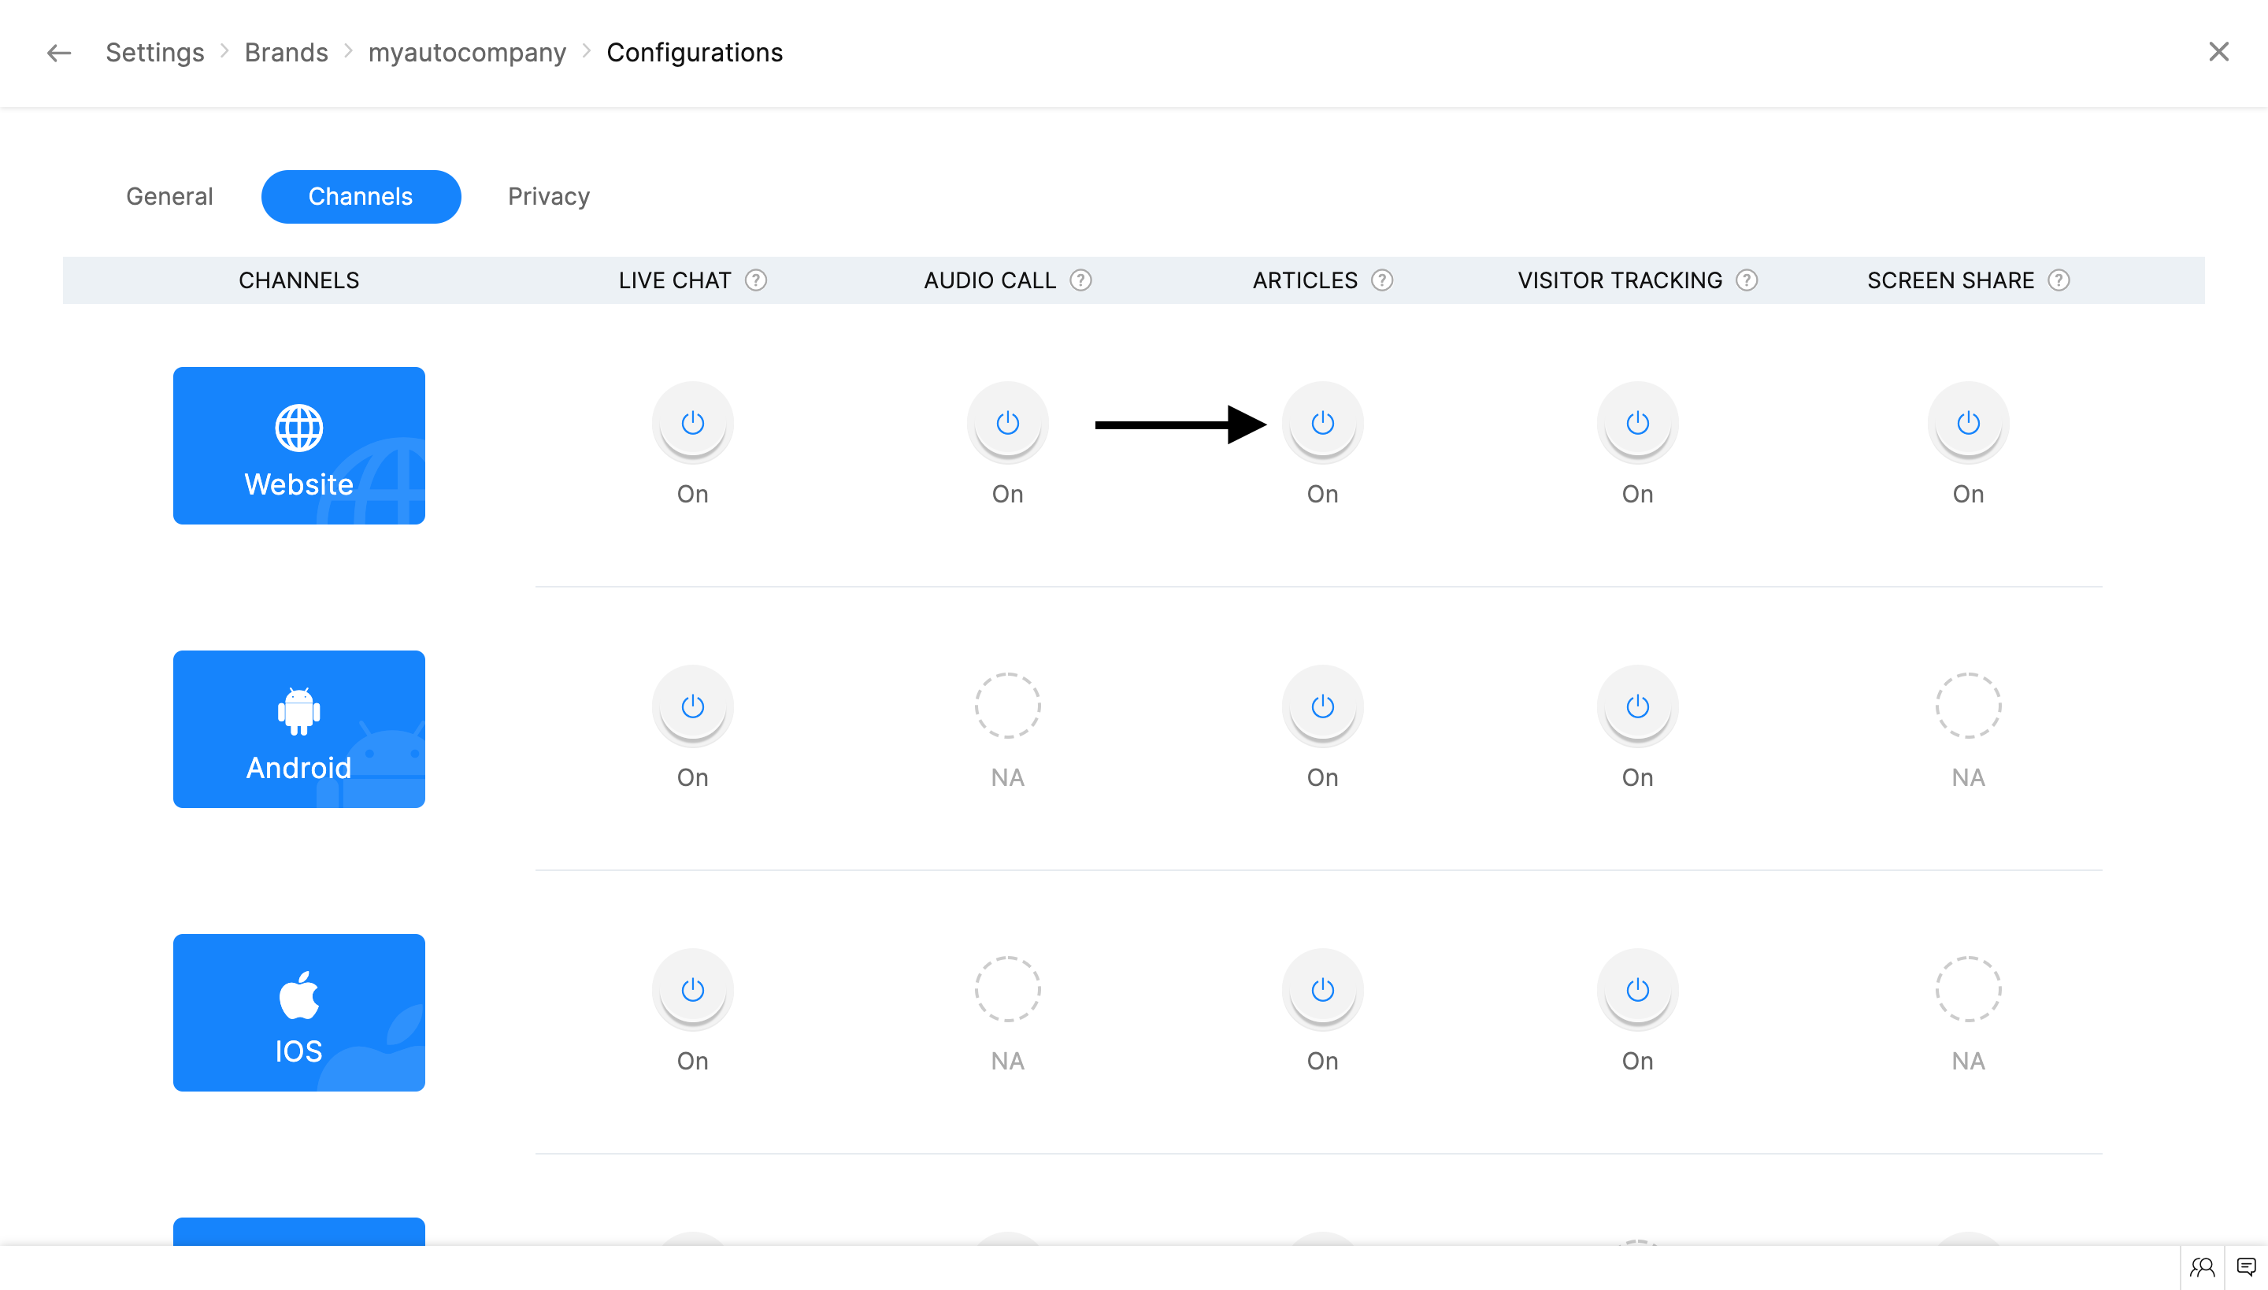Image resolution: width=2268 pixels, height=1290 pixels.
Task: Open Audio Call help question icon
Action: pos(1080,280)
